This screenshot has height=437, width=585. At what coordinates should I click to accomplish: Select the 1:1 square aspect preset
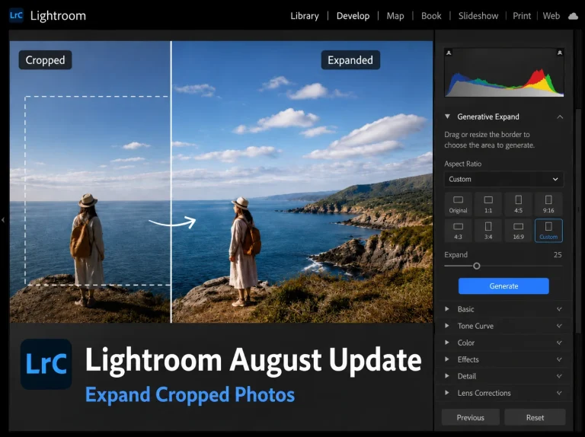coord(488,204)
